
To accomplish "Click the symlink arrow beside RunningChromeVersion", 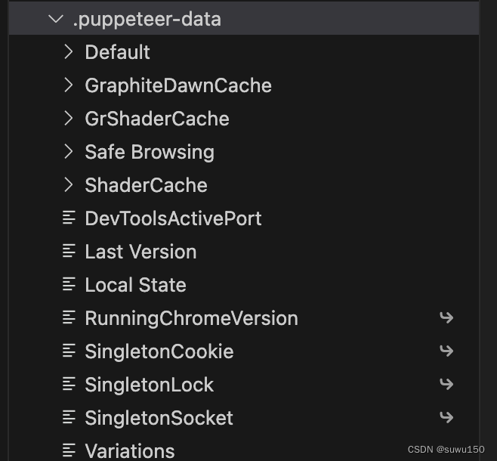I will tap(446, 317).
